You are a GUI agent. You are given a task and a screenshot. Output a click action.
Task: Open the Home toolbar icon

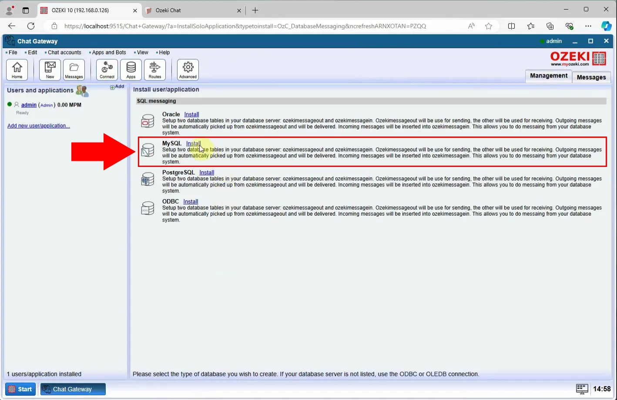point(17,70)
